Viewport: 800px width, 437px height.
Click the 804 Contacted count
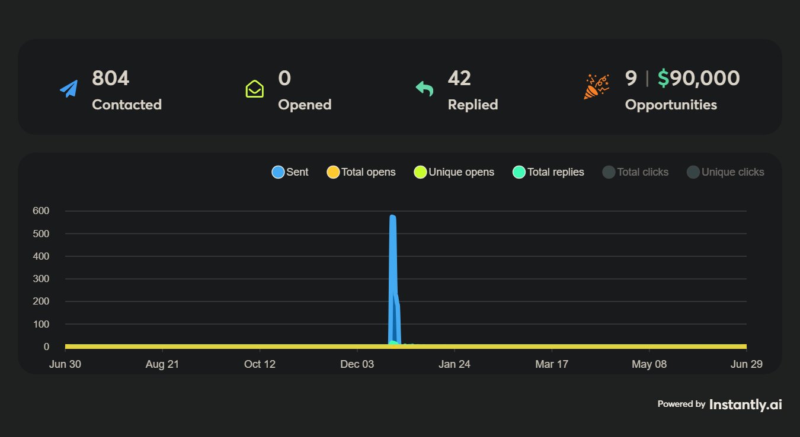pos(111,78)
